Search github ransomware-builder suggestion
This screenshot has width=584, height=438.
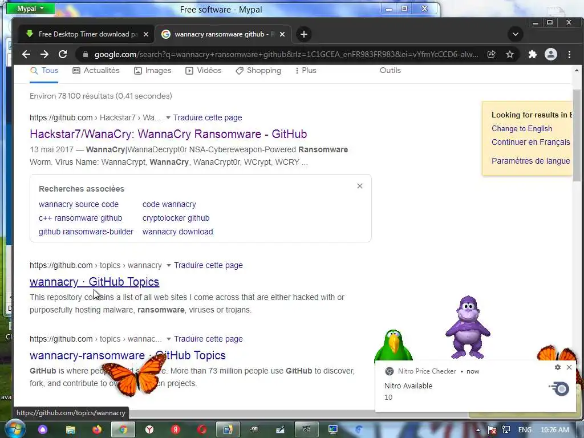click(x=86, y=232)
